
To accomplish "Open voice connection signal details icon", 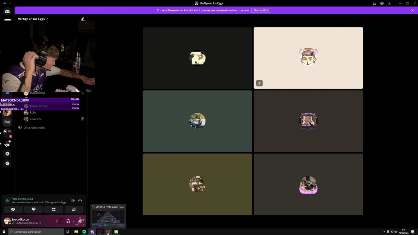I will pos(7,200).
